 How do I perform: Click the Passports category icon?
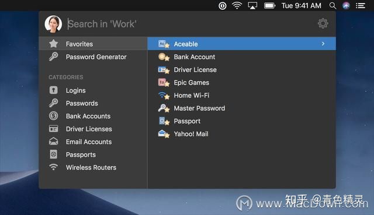[x=53, y=154]
